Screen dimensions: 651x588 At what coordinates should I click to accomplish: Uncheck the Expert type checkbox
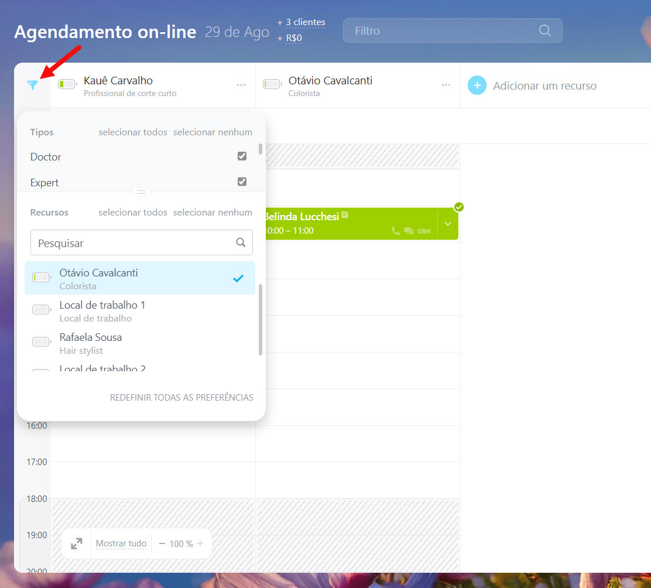pyautogui.click(x=242, y=182)
